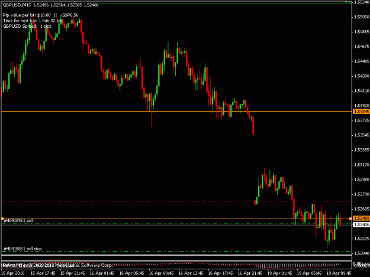Click the 1.53355 price scale value
This screenshot has width=370, height=277.
[362, 150]
